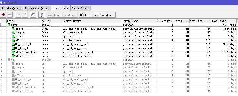Image resolution: width=238 pixels, height=96 pixels.
Task: Click the Reset Counters button
Action: [62, 15]
